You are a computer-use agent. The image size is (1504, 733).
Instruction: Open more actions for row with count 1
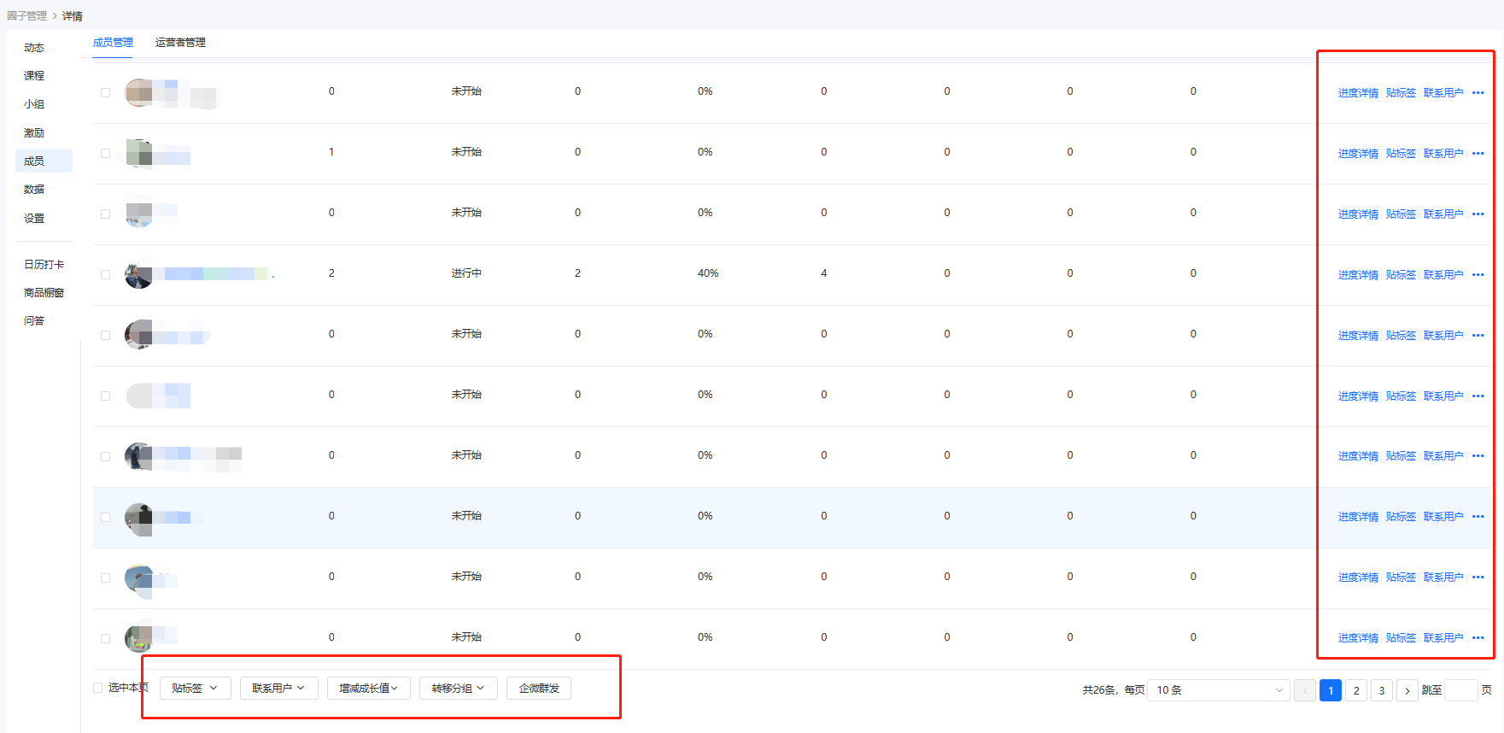tap(1478, 154)
